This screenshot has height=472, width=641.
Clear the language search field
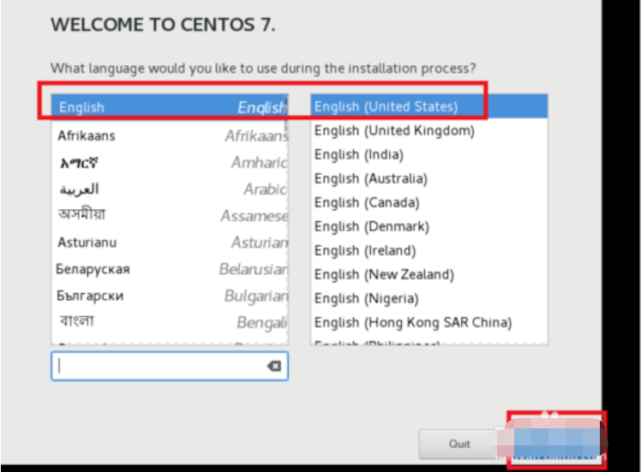pos(273,366)
